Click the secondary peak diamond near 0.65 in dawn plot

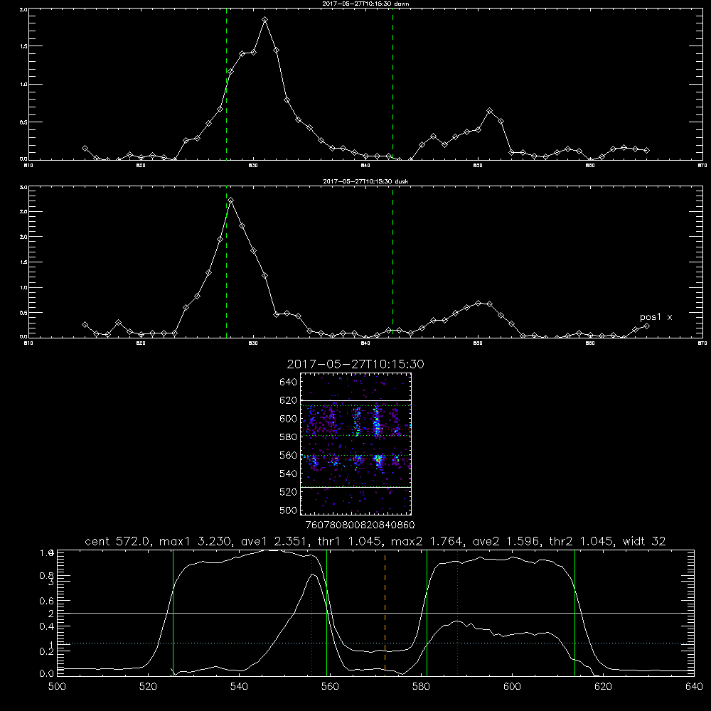(489, 111)
